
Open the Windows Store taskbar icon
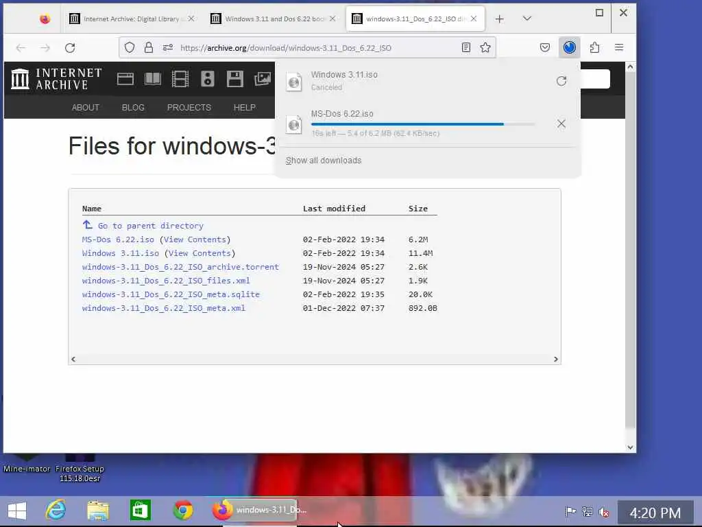[x=140, y=511]
